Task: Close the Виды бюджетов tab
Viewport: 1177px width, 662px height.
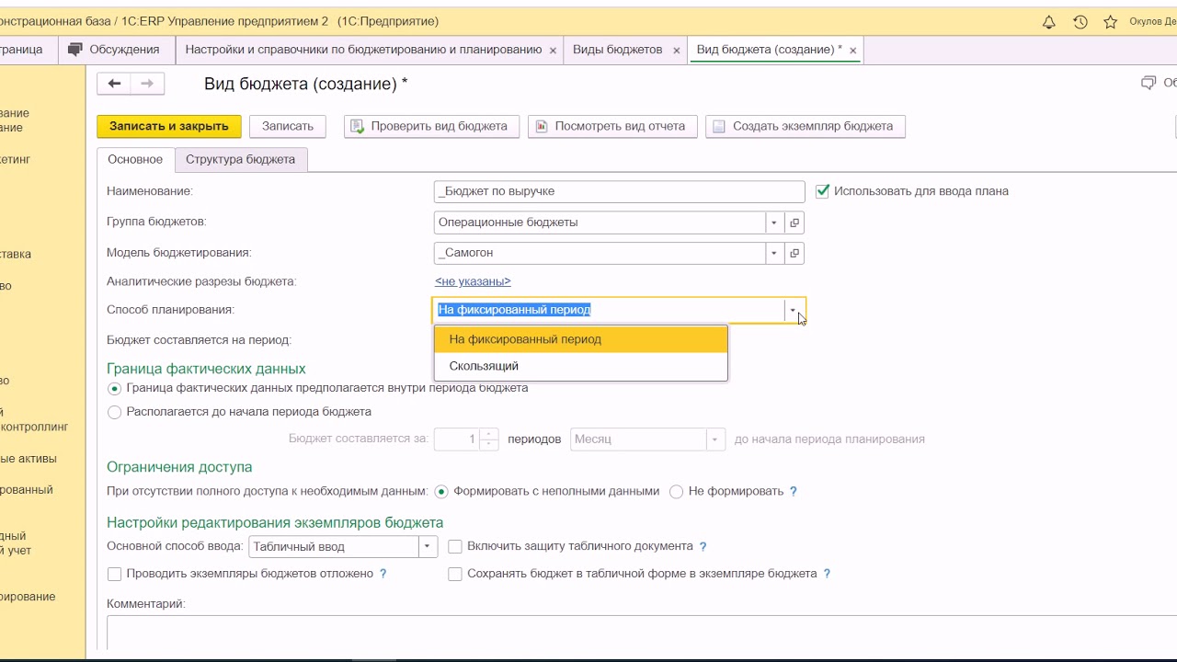Action: pyautogui.click(x=676, y=51)
